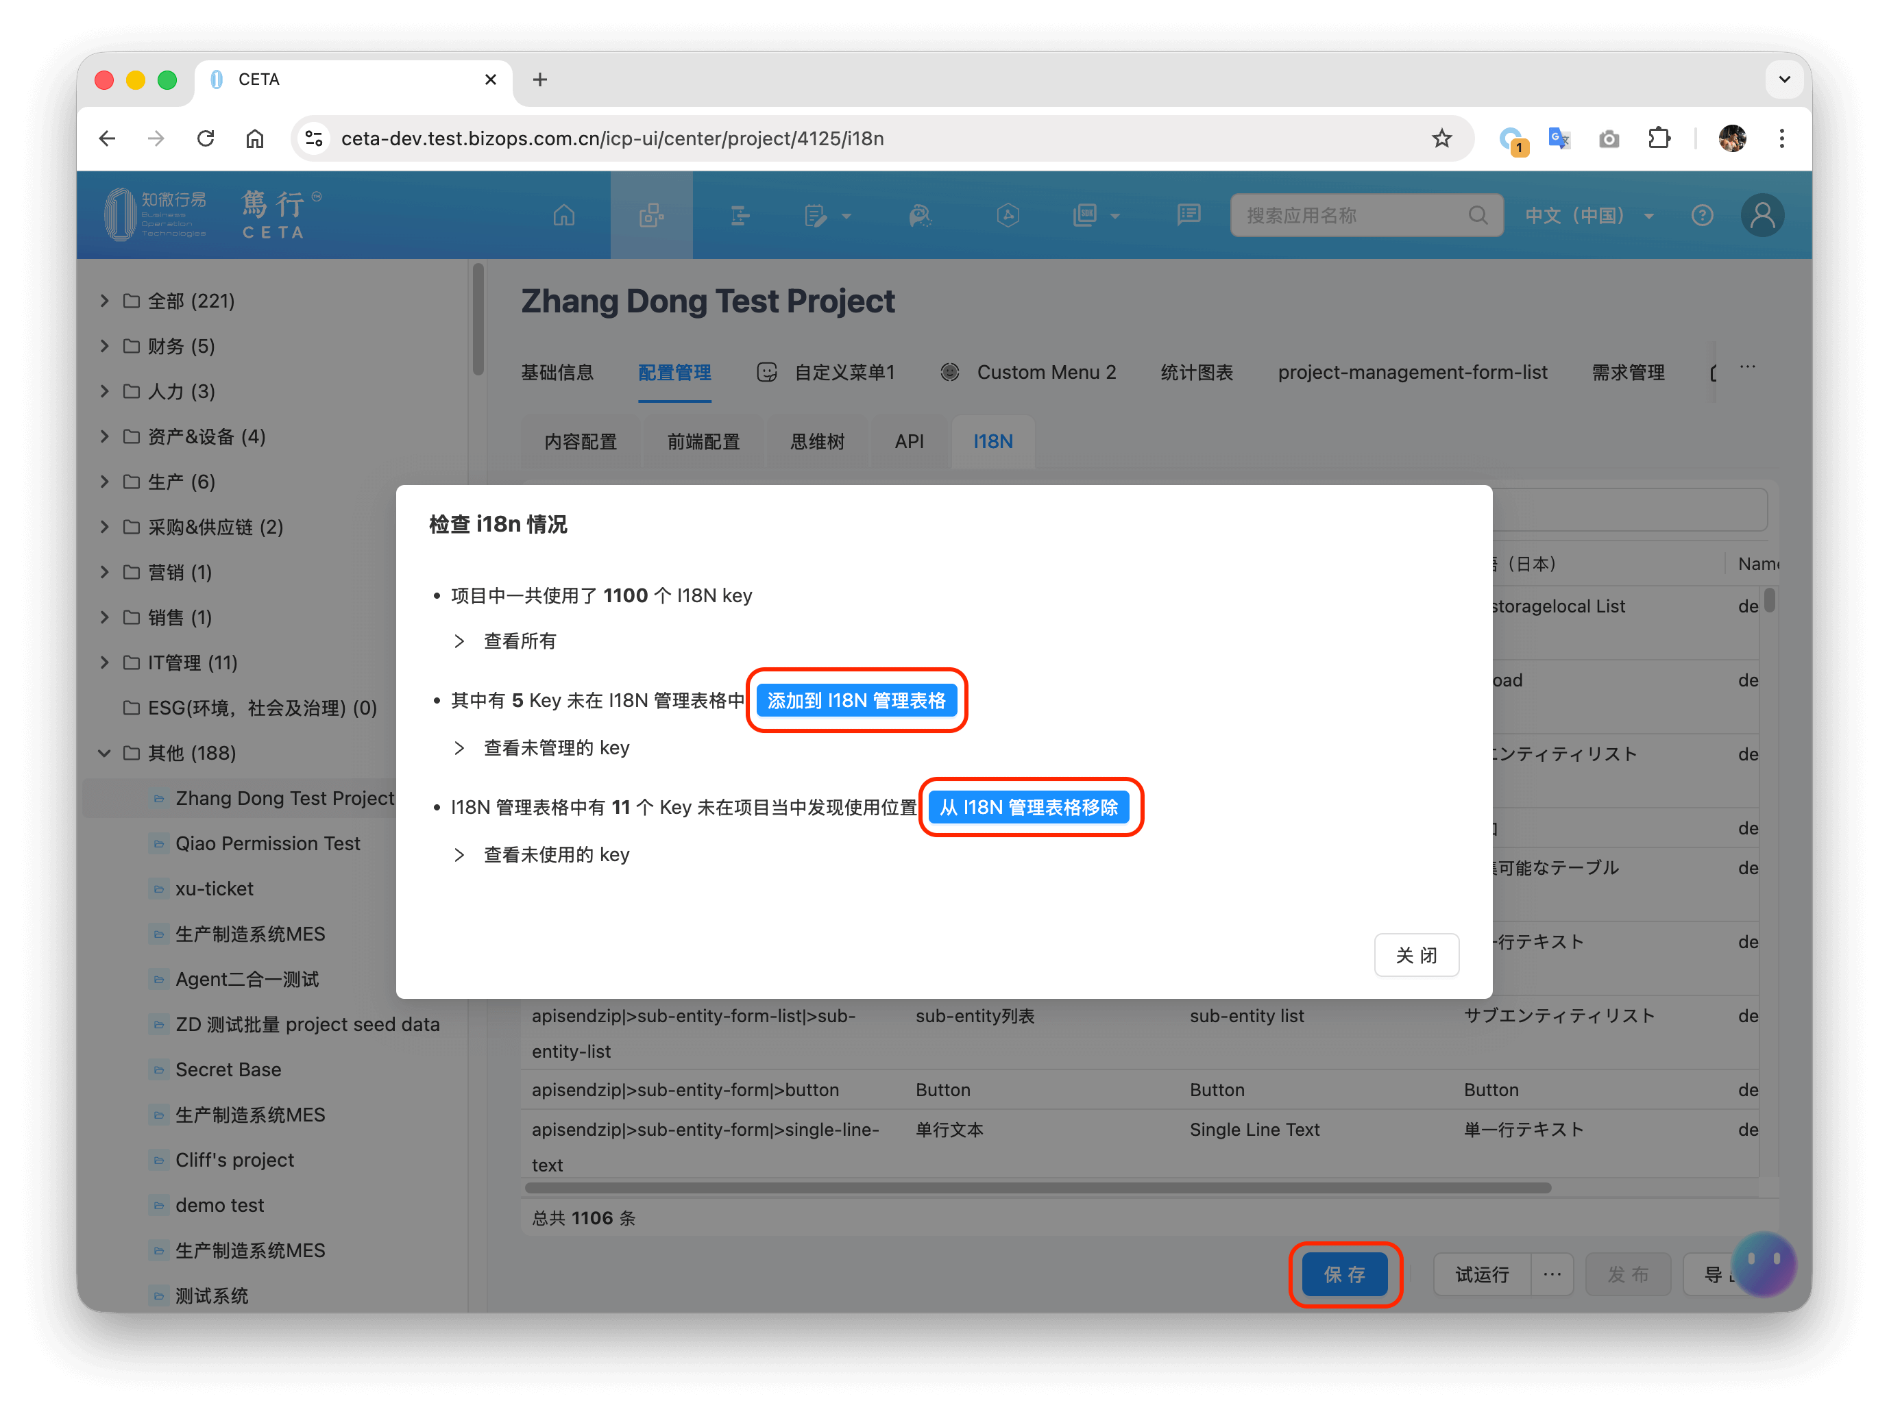The width and height of the screenshot is (1889, 1414).
Task: Click the 保存 button
Action: pos(1344,1274)
